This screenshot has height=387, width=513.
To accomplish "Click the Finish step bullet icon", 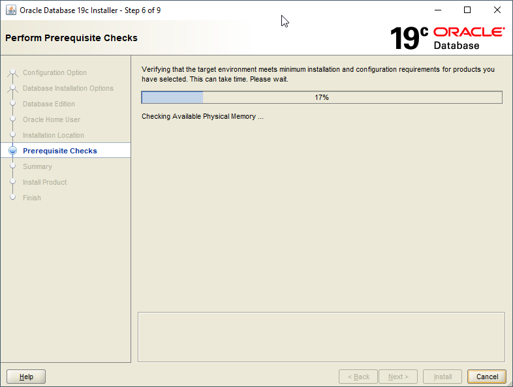I will click(x=12, y=198).
